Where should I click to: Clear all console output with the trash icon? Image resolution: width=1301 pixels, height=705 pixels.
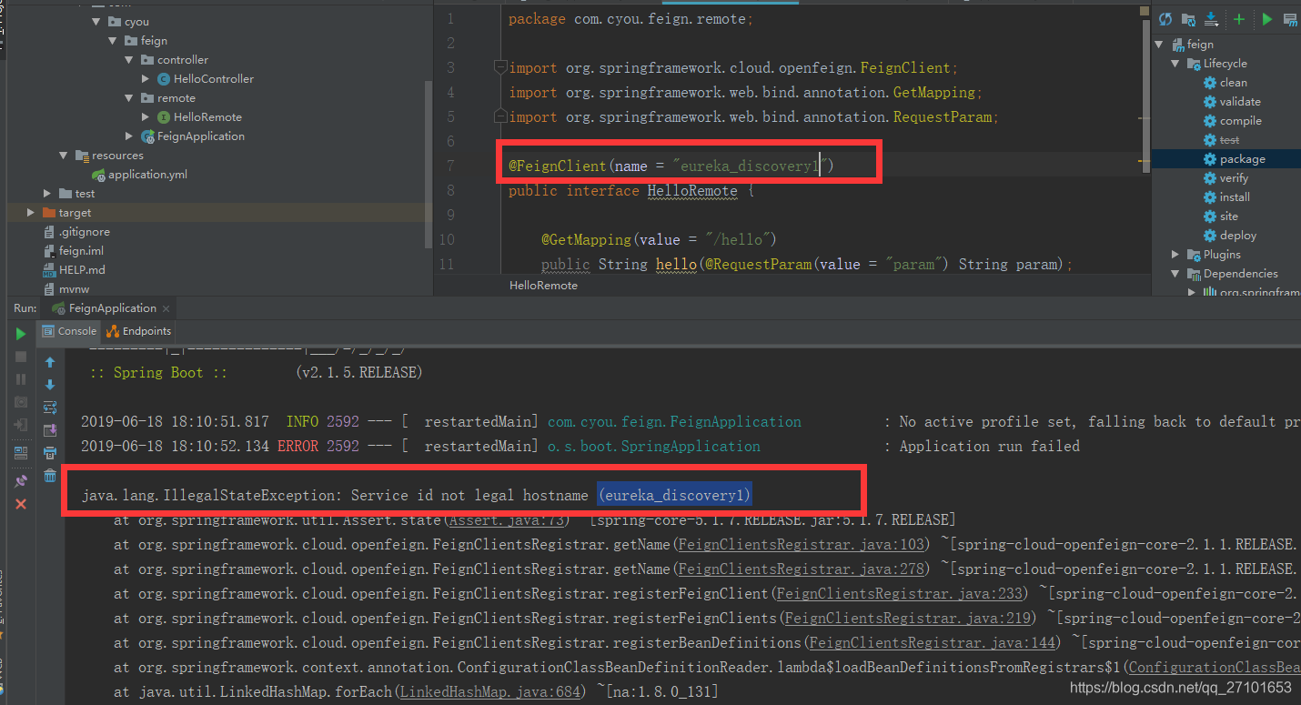pyautogui.click(x=50, y=476)
